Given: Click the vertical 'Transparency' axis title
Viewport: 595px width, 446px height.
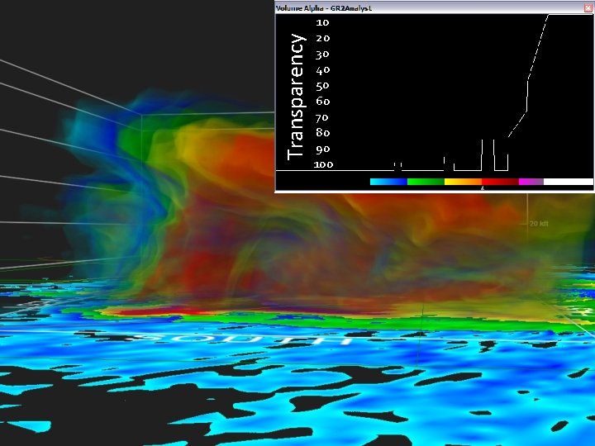Looking at the screenshot, I should point(297,97).
